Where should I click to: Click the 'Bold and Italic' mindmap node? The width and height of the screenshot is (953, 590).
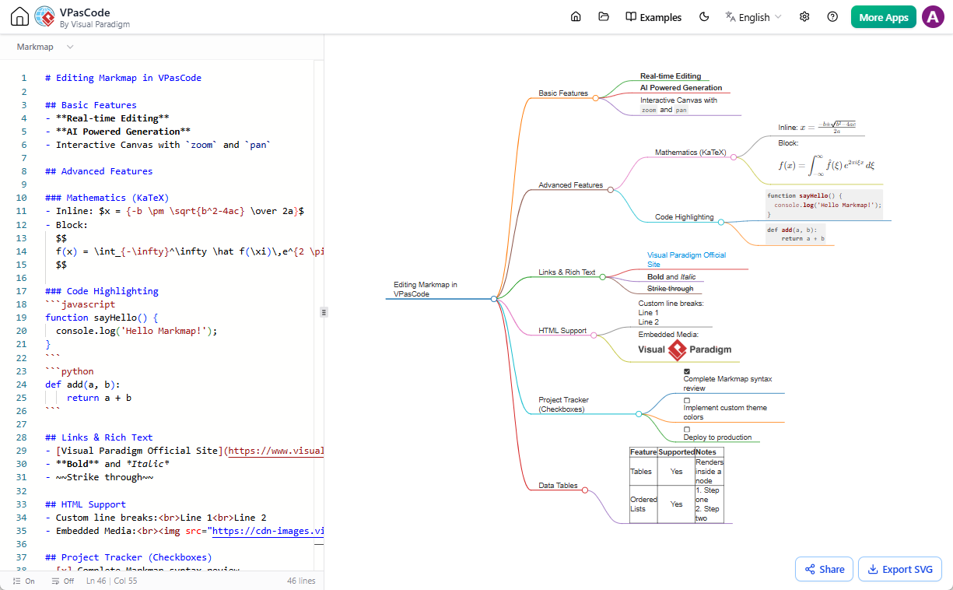tap(671, 276)
